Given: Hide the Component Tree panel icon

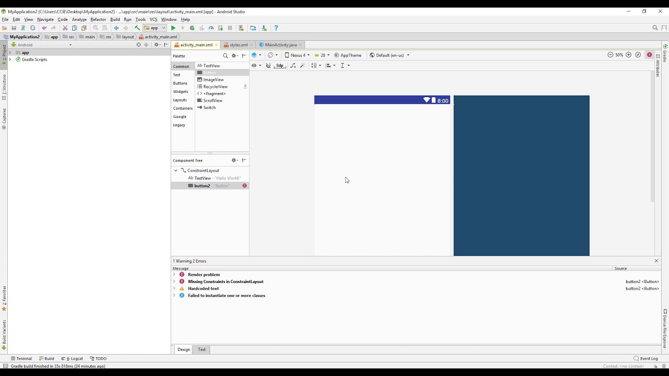Looking at the screenshot, I should (x=244, y=160).
